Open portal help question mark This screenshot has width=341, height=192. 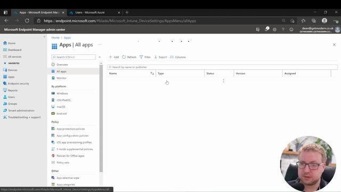(283, 29)
